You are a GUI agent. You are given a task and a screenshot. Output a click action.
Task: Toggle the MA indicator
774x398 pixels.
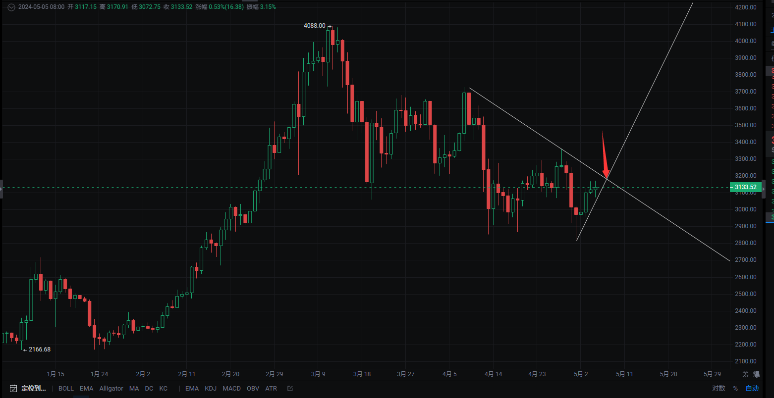(x=134, y=389)
